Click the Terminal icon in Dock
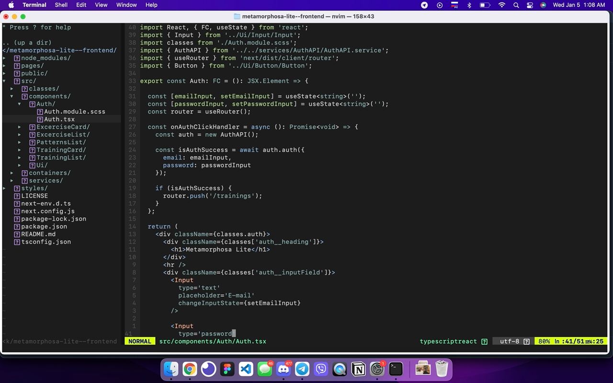This screenshot has width=613, height=383. (x=396, y=369)
